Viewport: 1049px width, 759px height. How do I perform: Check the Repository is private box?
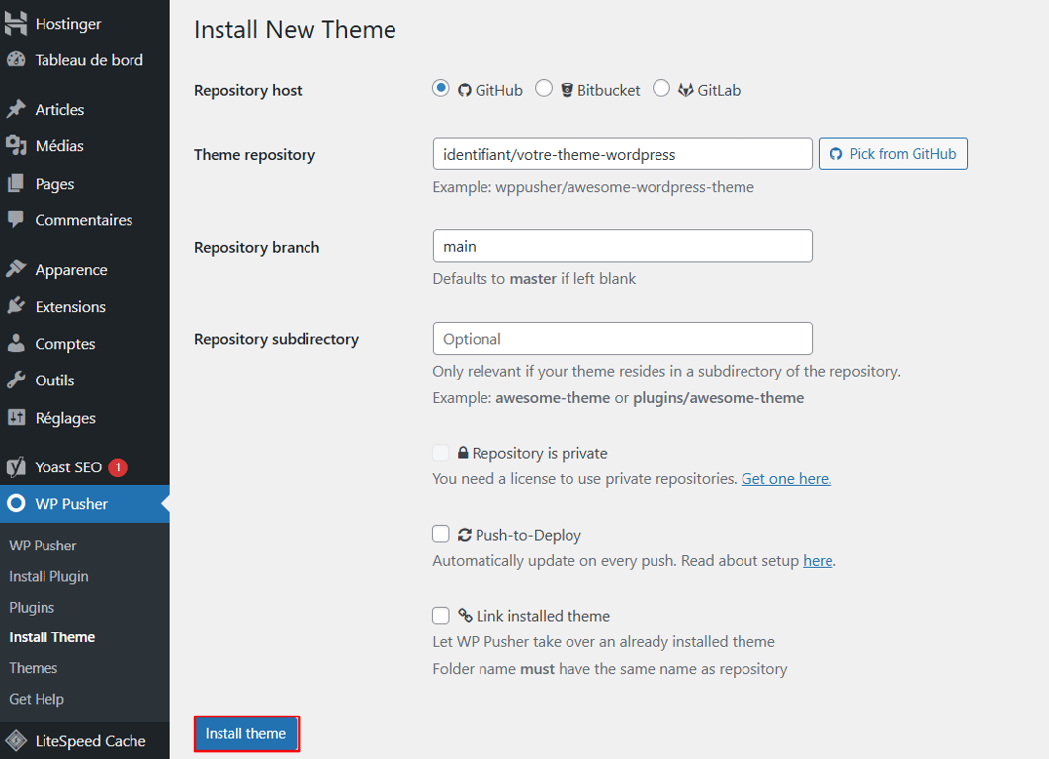[x=440, y=452]
